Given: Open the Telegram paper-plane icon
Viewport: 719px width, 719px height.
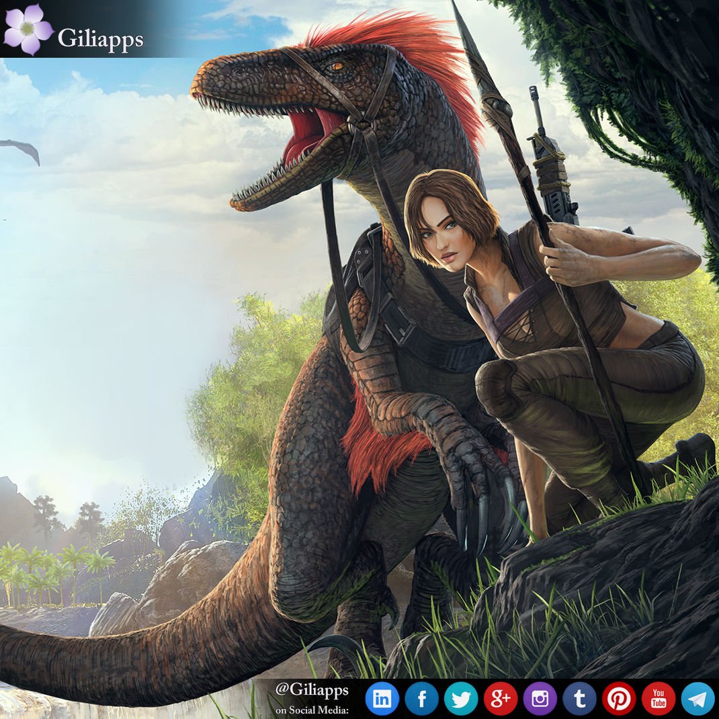Looking at the screenshot, I should pos(697,699).
